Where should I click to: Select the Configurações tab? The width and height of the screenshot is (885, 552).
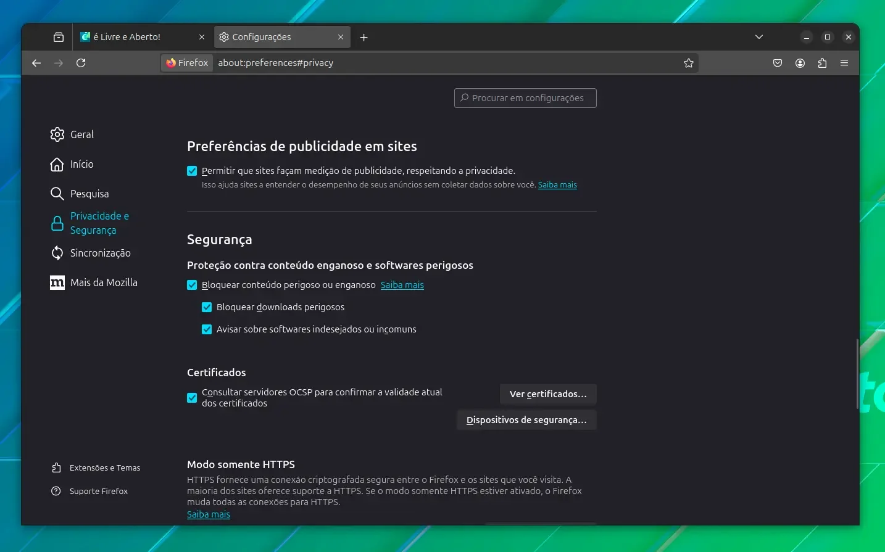[x=282, y=37]
